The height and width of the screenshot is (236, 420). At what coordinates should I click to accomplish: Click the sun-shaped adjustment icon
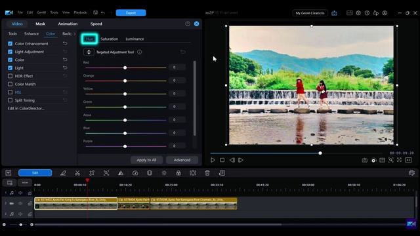click(164, 173)
